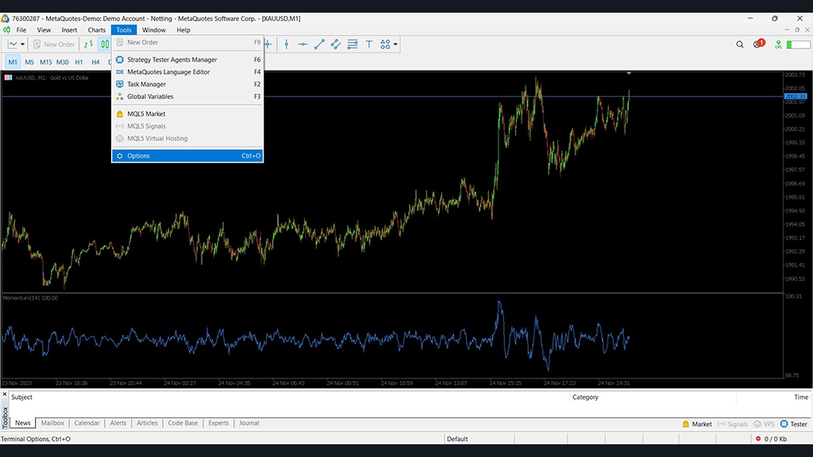
Task: Open the File menu
Action: [21, 30]
